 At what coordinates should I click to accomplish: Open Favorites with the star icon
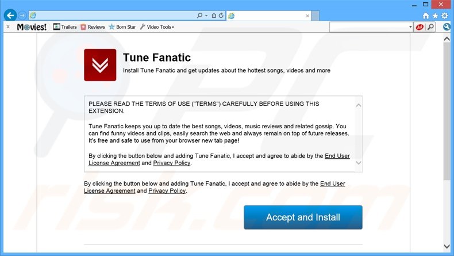click(435, 16)
